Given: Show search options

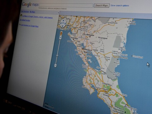Looking at the screenshot, I should 120,5.
